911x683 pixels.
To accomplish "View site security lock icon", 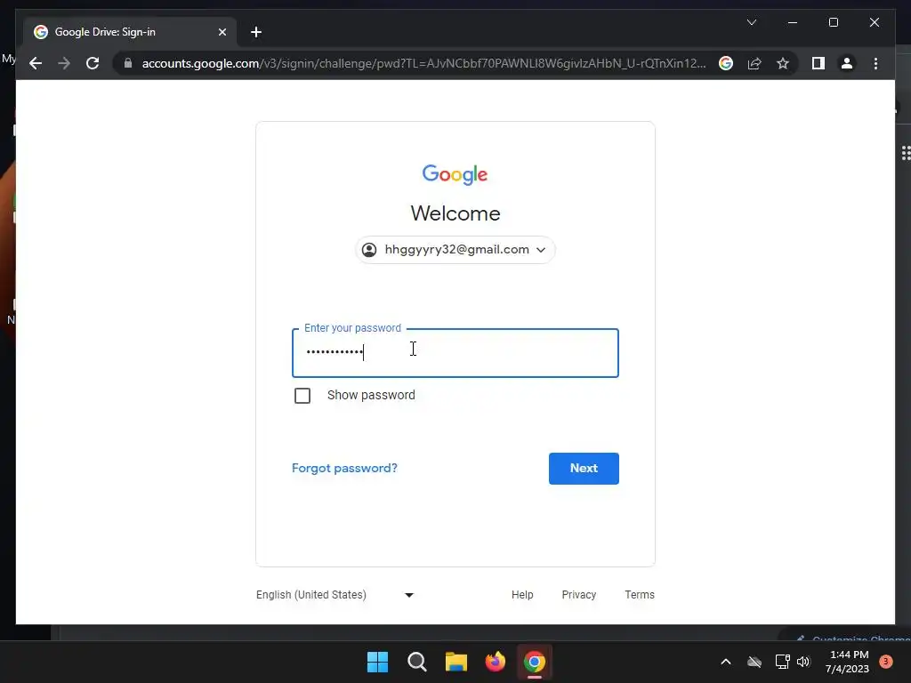I will point(128,63).
